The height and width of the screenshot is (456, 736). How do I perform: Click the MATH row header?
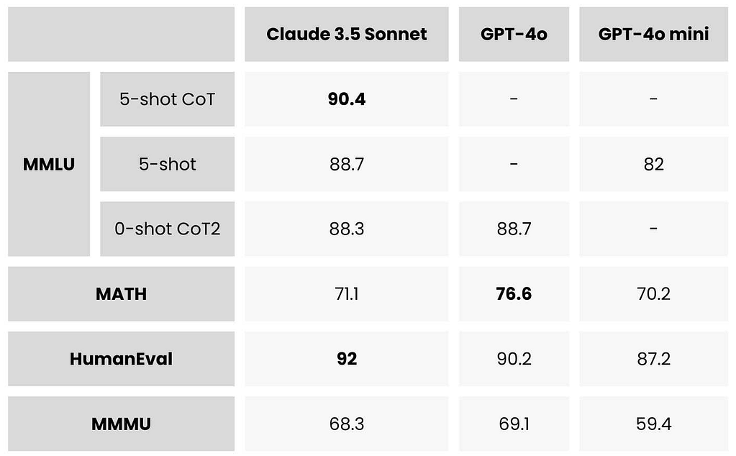pyautogui.click(x=121, y=293)
